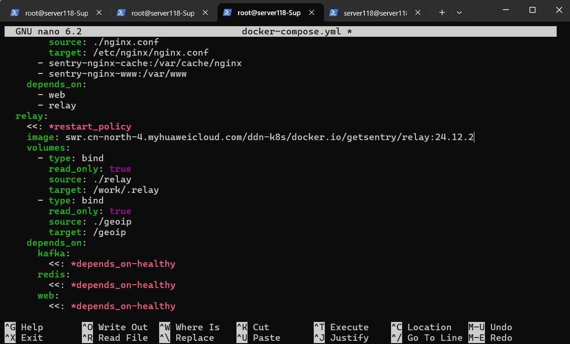570x344 pixels.
Task: Close the server118@server118 tab
Action: pos(417,13)
